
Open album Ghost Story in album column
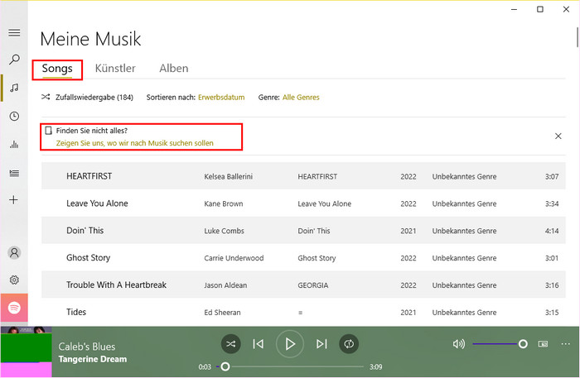[x=317, y=258]
